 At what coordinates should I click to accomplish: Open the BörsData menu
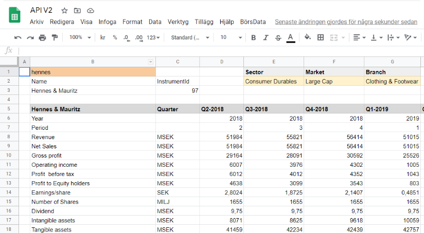tap(253, 22)
